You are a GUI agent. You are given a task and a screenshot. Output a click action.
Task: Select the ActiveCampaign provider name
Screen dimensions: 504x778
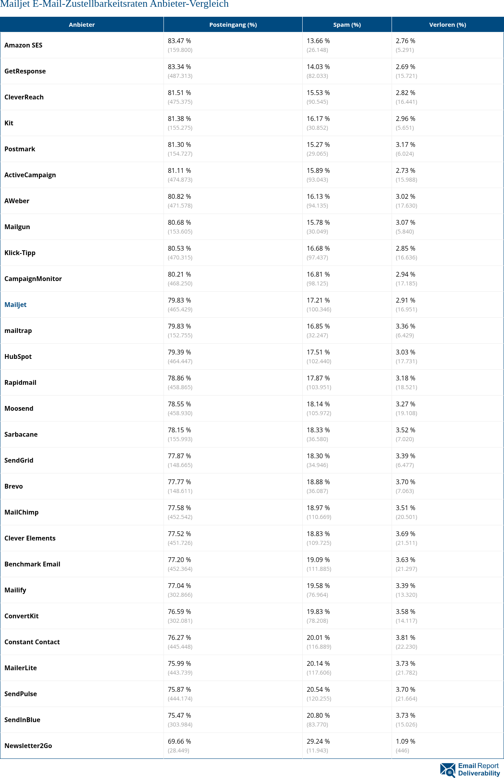tap(30, 175)
